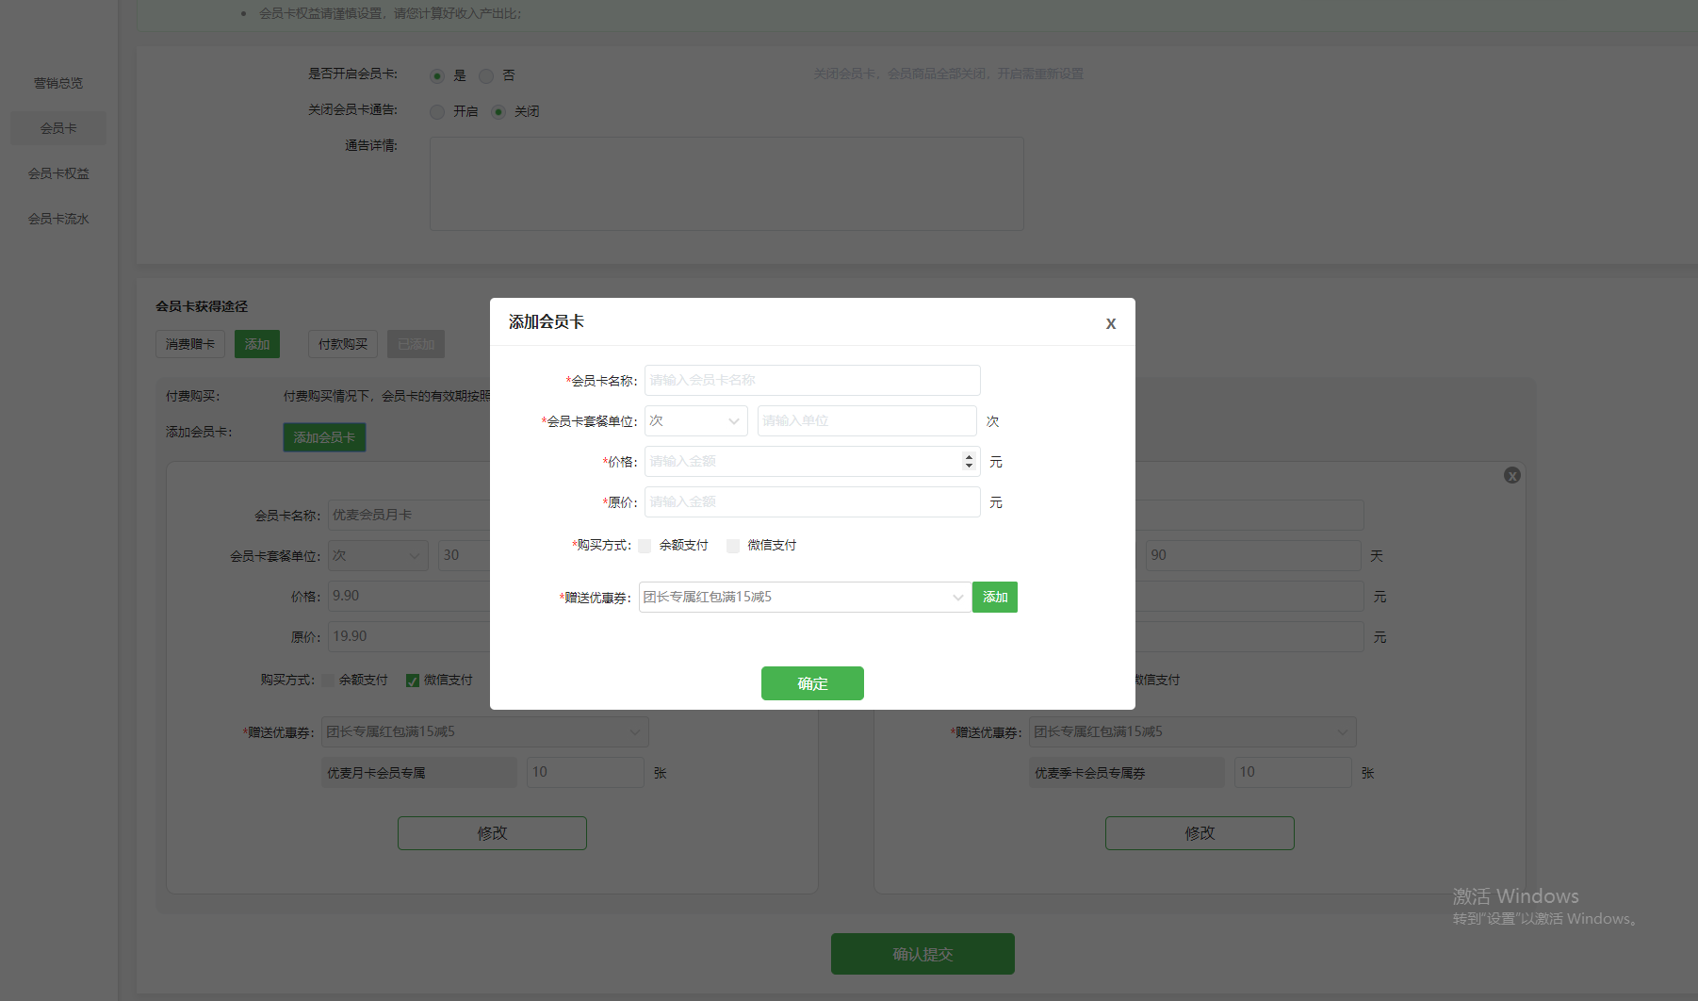Close the 添加会员卡 dialog
The width and height of the screenshot is (1698, 1001).
[1110, 323]
